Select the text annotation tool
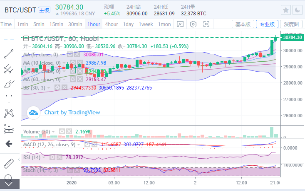Screen dimensions: 305x191 click(x=9, y=99)
